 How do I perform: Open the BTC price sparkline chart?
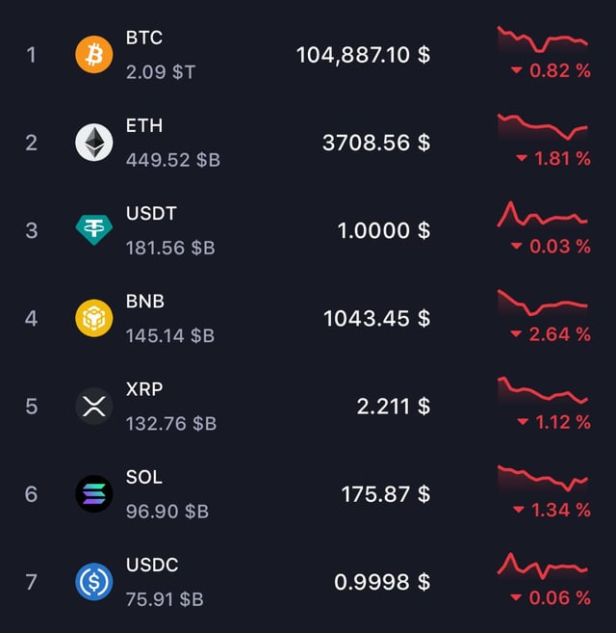542,40
